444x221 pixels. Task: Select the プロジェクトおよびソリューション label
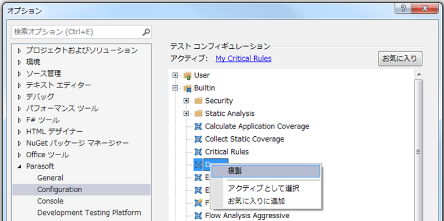[x=82, y=51]
